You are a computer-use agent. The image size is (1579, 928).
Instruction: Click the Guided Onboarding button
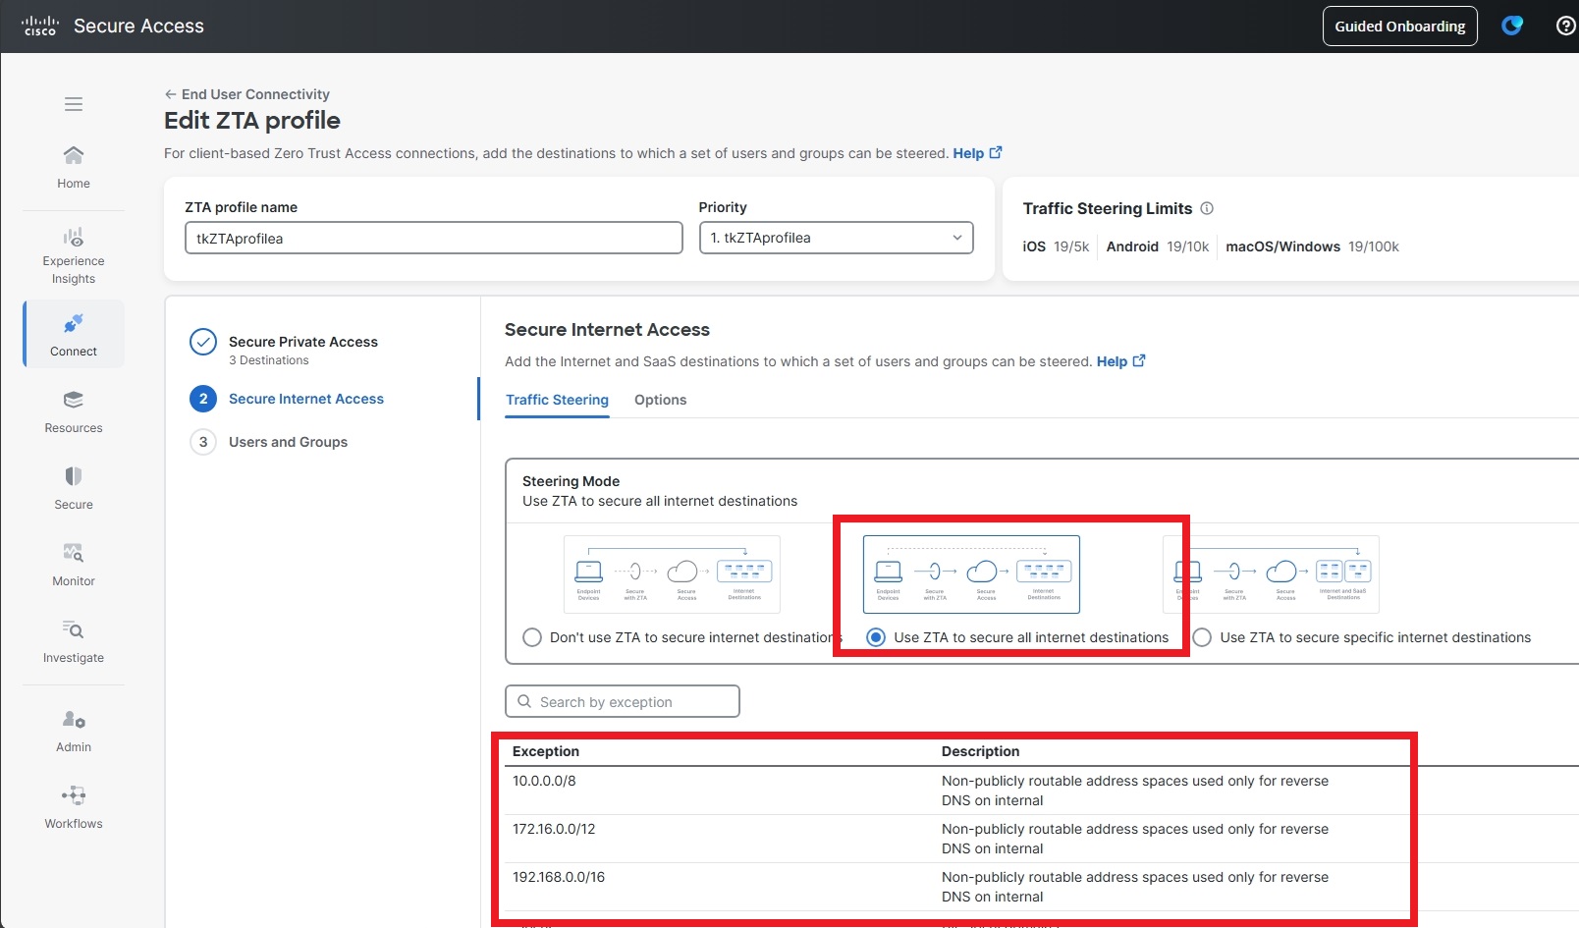(1399, 27)
